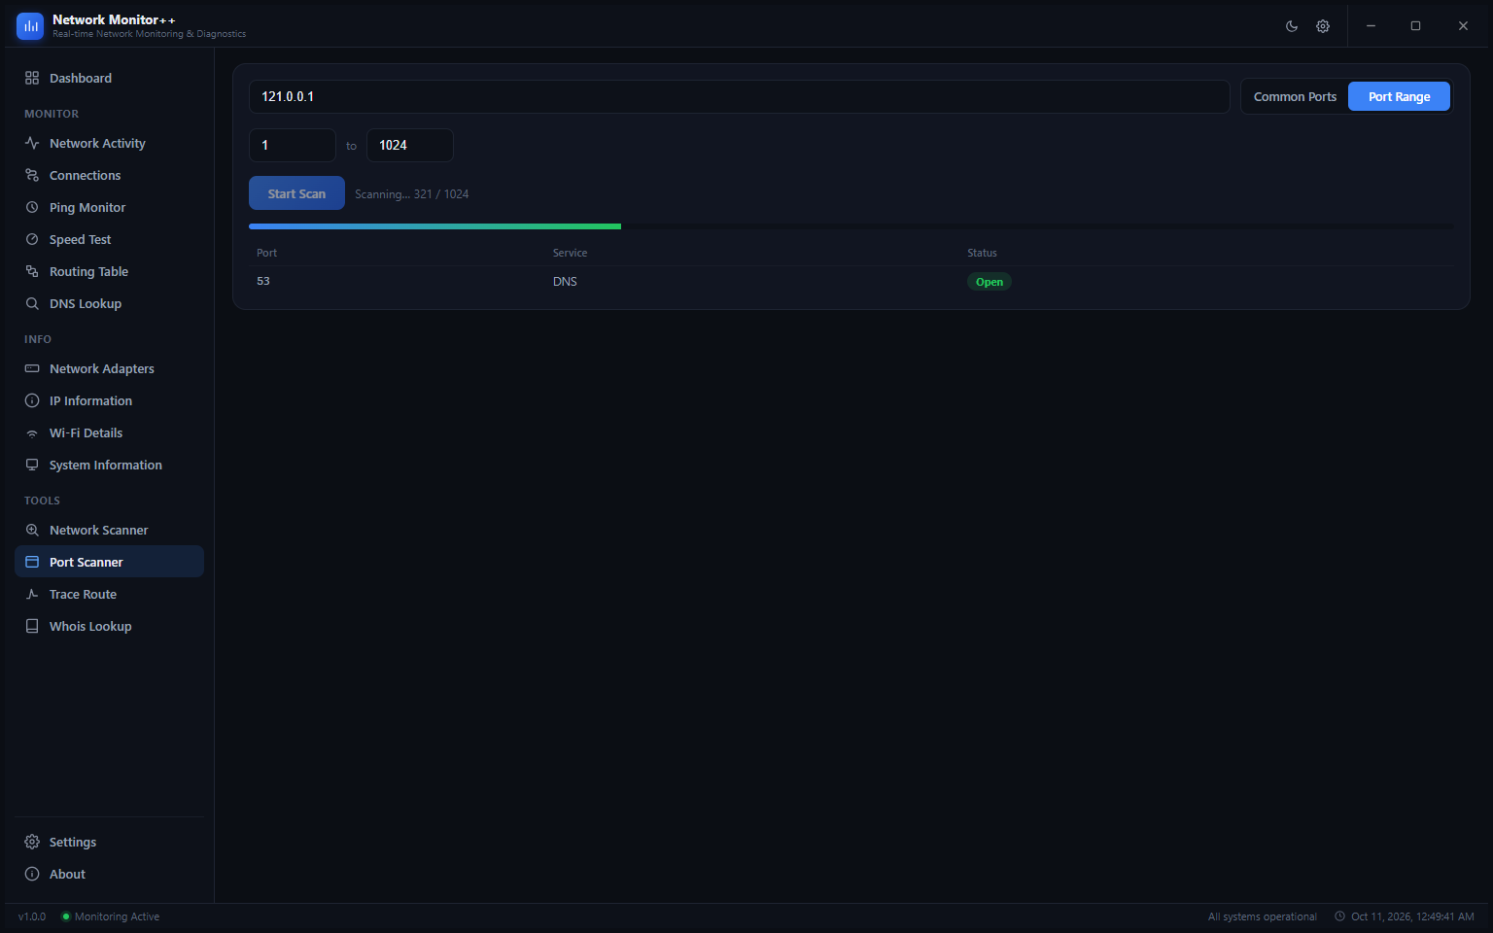Select the port 53 cell
The width and height of the screenshot is (1493, 933).
click(x=263, y=281)
